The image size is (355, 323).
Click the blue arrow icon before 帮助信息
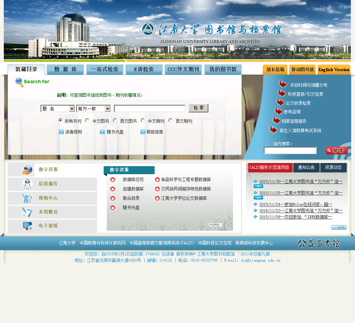pos(142,132)
